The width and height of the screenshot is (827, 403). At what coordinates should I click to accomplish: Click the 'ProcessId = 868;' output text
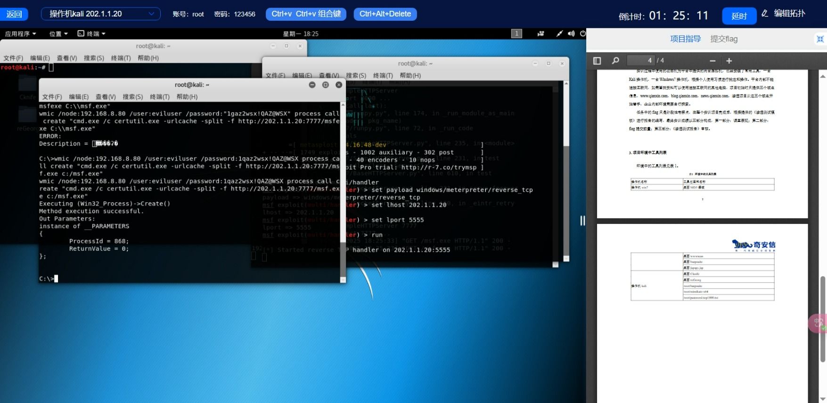coord(99,241)
